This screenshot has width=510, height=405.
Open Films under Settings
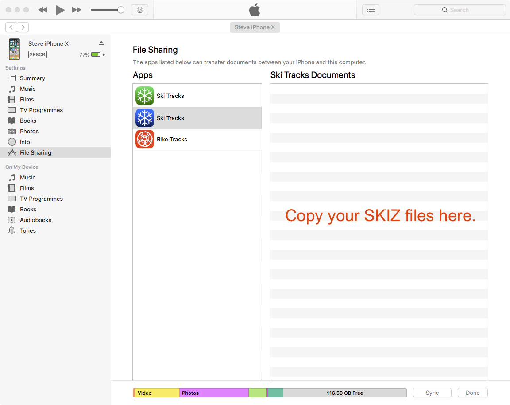tap(55, 99)
